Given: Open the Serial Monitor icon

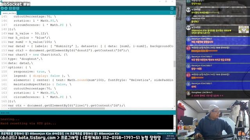Looking at the screenshot, I should pyautogui.click(x=172, y=8).
